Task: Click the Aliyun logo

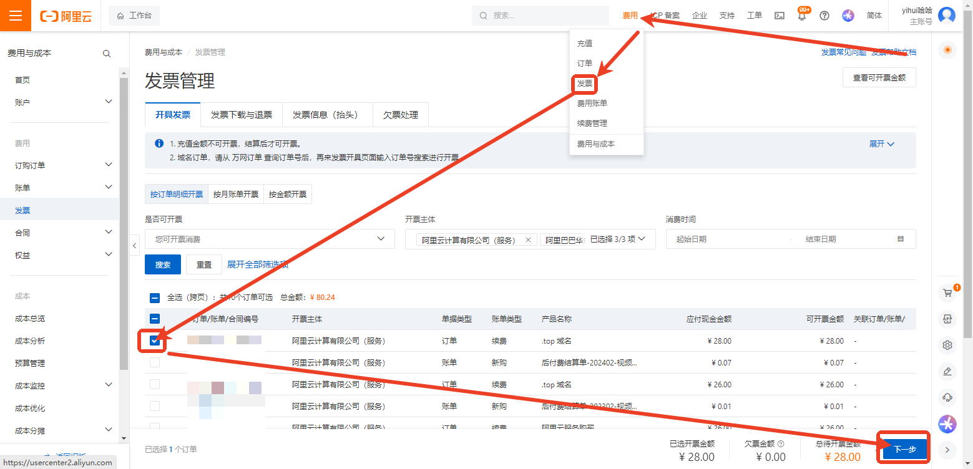Action: tap(66, 16)
